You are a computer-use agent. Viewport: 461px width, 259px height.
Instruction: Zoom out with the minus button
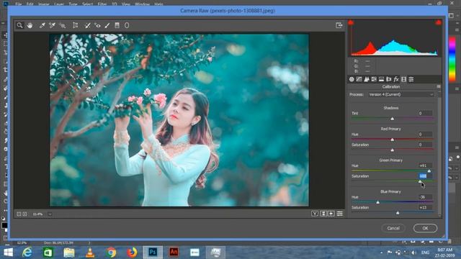19,214
